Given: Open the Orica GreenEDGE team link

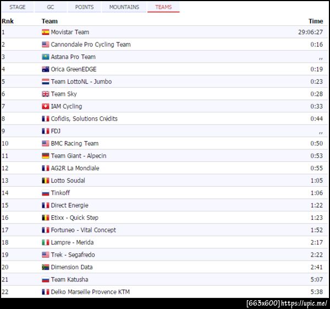Looking at the screenshot, I should [74, 69].
